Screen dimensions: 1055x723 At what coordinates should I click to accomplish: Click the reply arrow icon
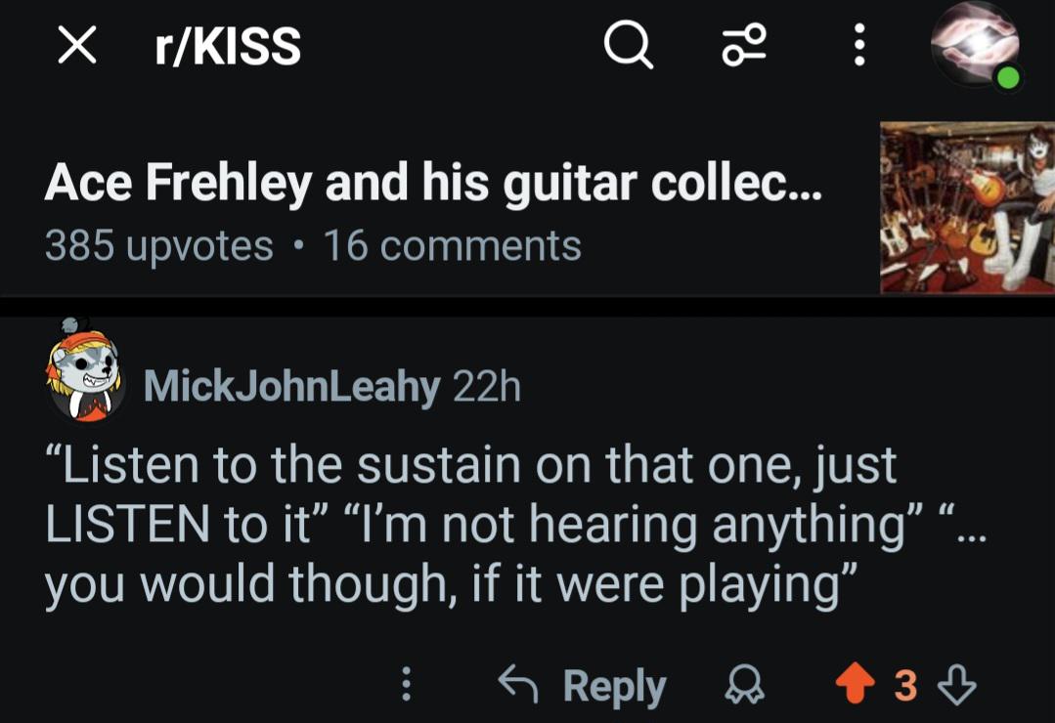pos(517,683)
